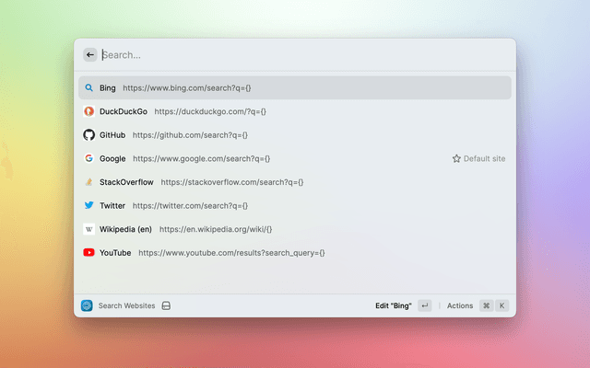This screenshot has height=368, width=590.
Task: Click the Twitter bird icon
Action: [x=89, y=206]
